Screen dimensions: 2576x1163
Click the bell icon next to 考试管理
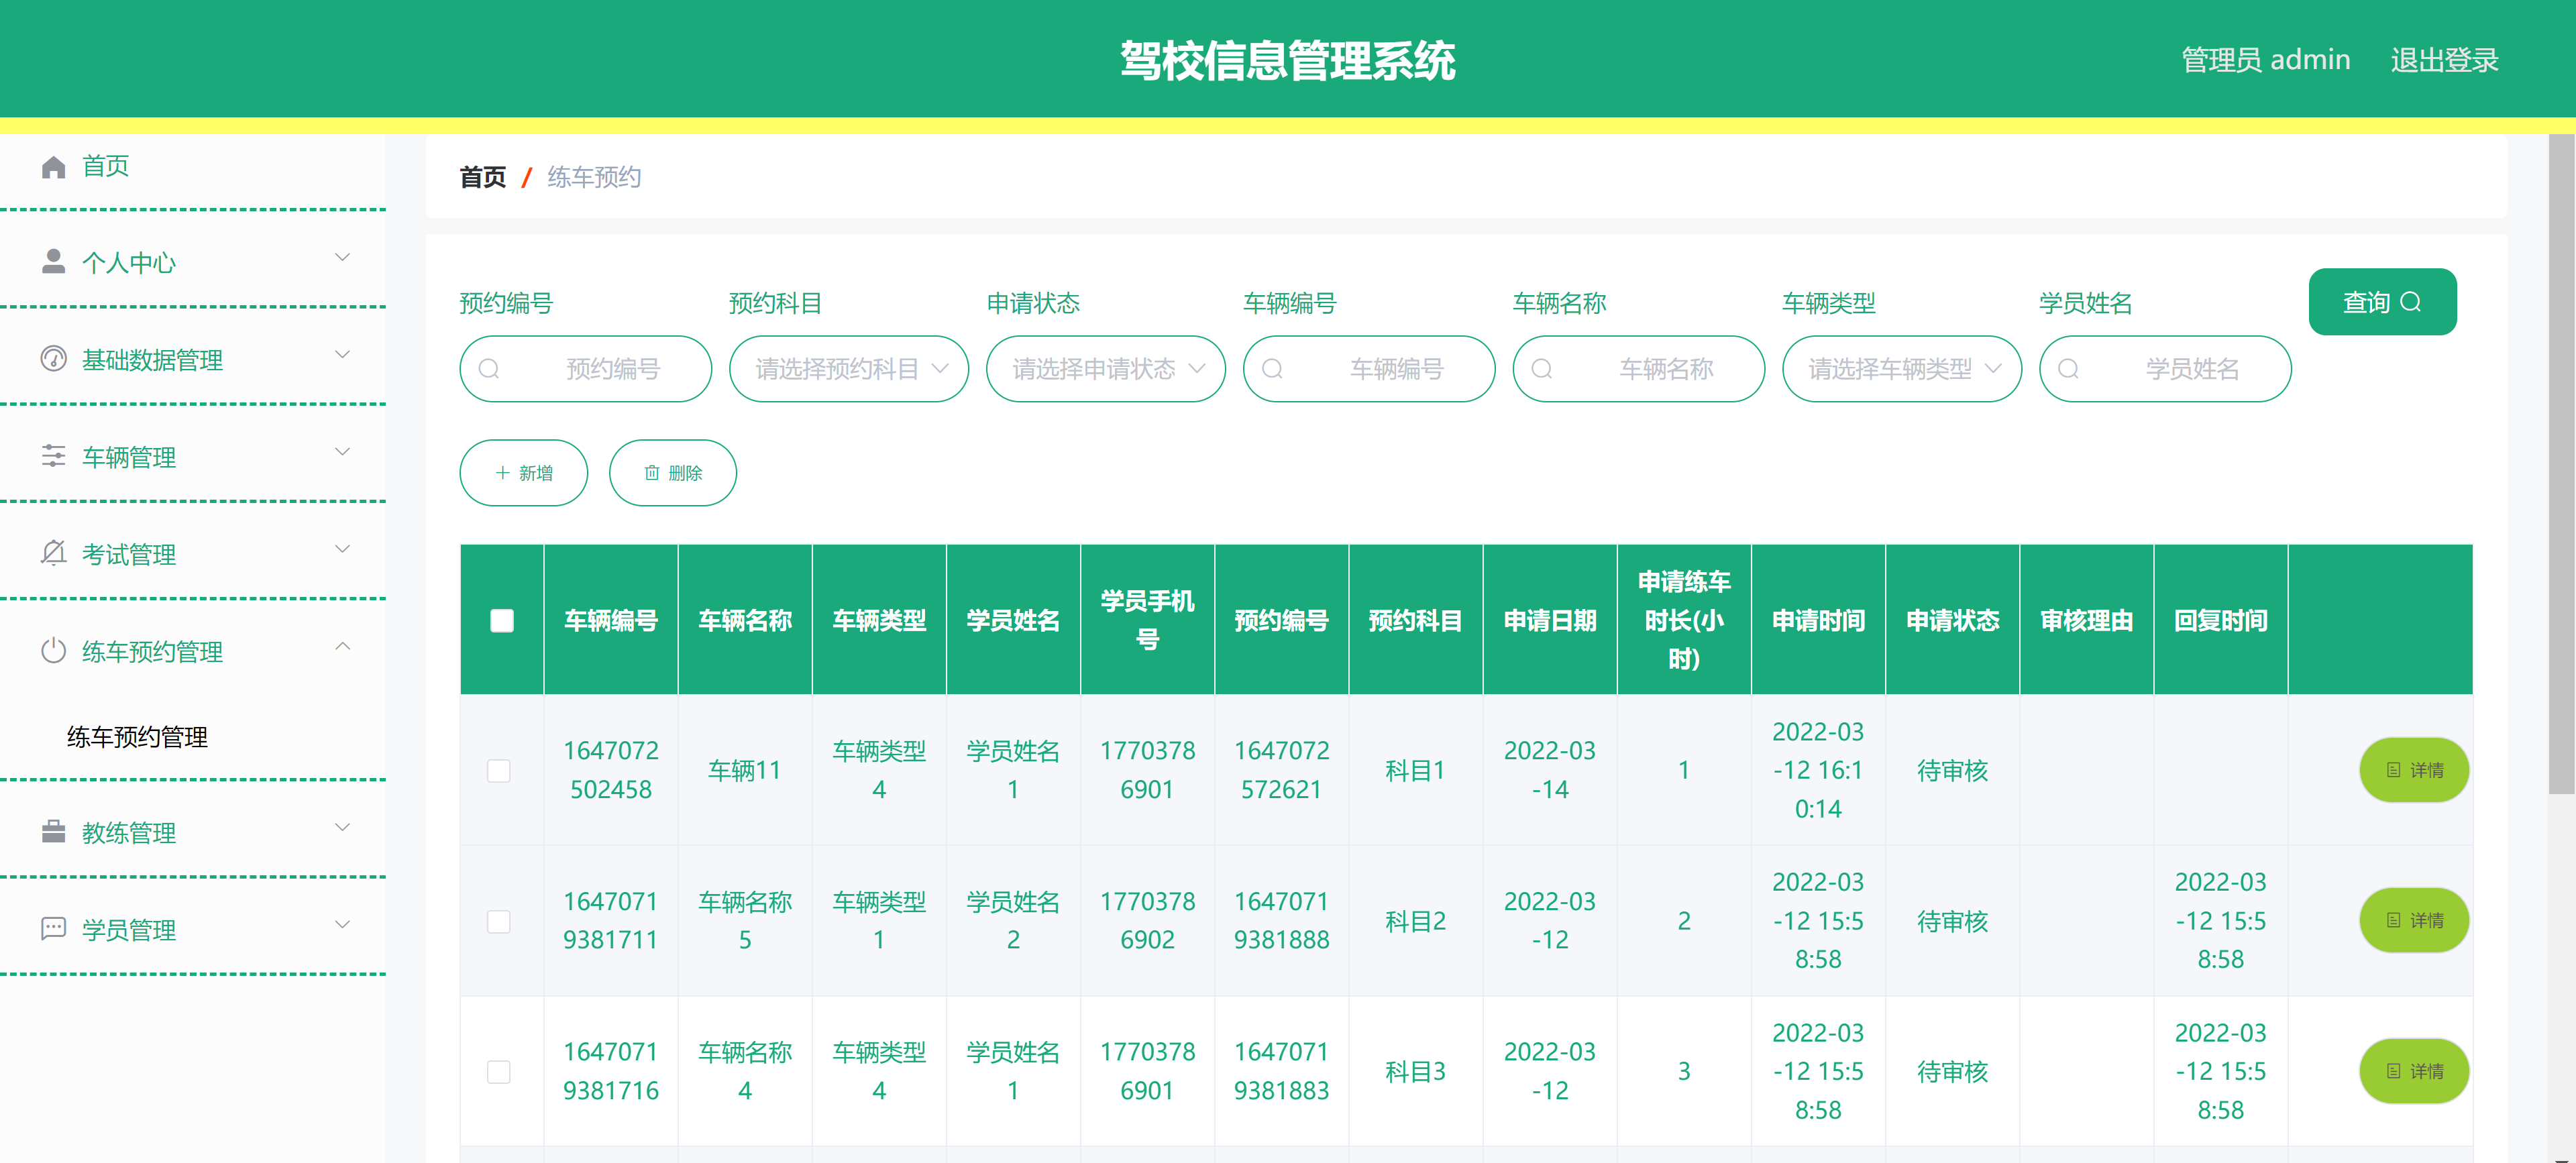pos(53,552)
